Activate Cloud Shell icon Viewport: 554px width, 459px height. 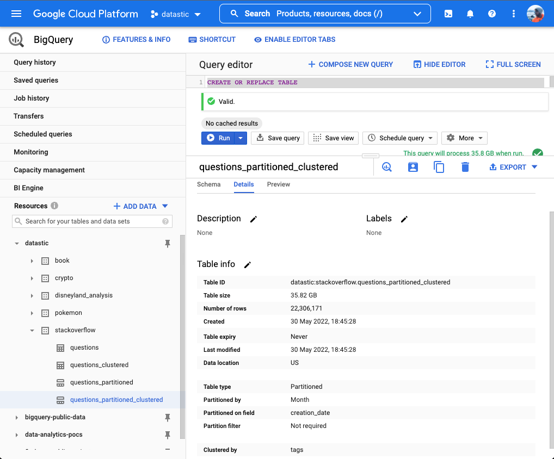(x=448, y=14)
